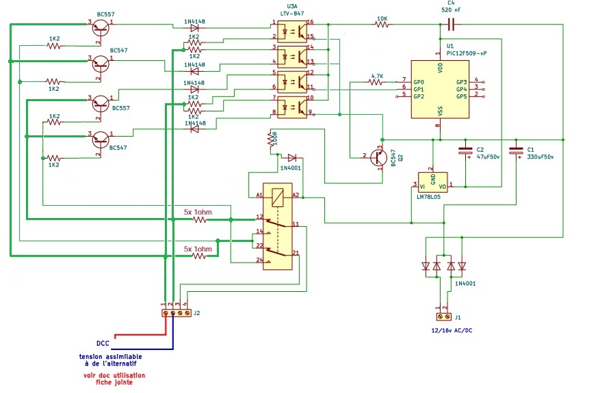Click the optocoupler channel with pins 1 and 16
Image resolution: width=600 pixels, height=393 pixels.
[292, 31]
